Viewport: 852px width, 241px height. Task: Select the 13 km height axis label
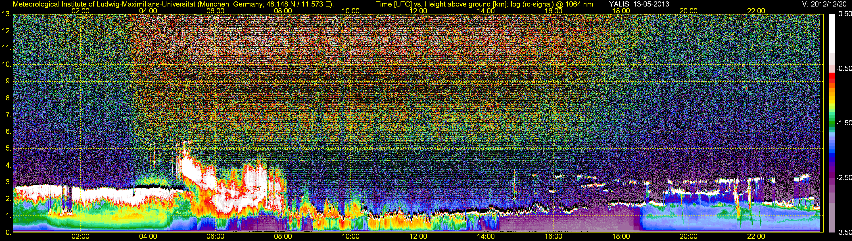click(6, 14)
